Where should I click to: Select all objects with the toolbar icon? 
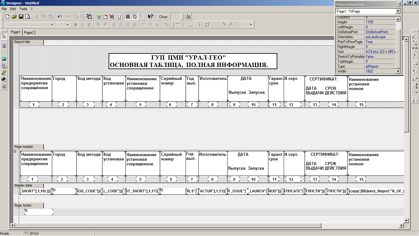click(89, 17)
